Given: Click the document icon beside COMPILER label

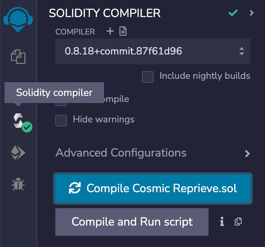Looking at the screenshot, I should point(123,32).
